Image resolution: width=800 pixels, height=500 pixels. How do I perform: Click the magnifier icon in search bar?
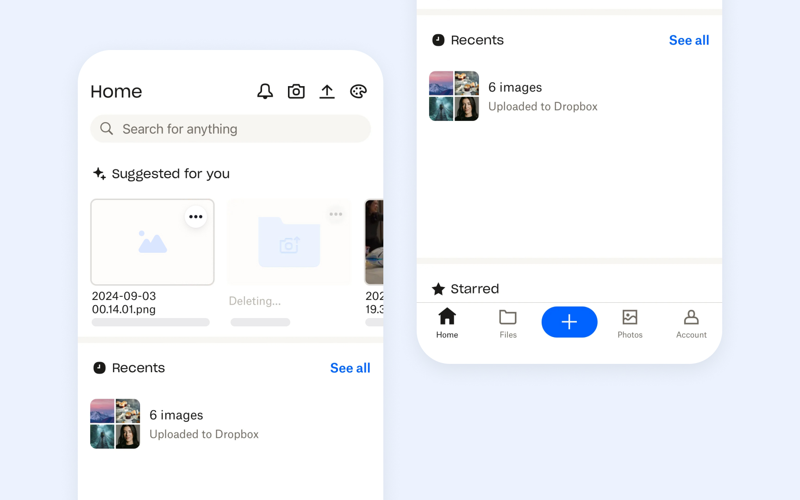click(106, 128)
